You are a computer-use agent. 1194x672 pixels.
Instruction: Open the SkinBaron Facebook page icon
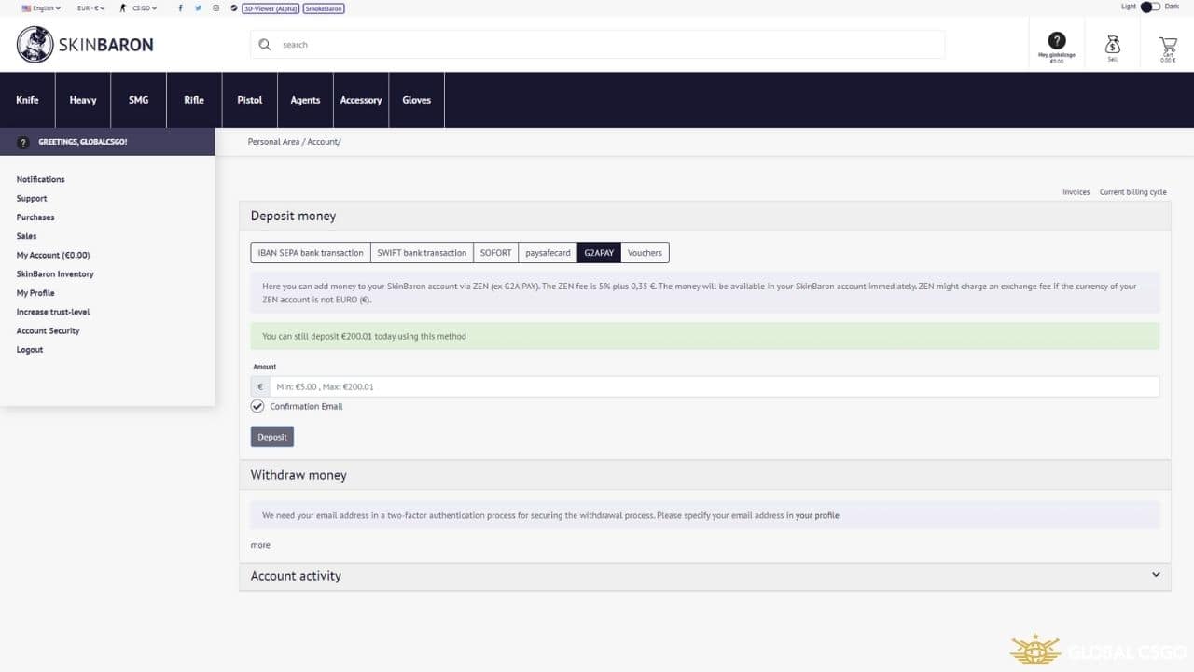point(180,7)
